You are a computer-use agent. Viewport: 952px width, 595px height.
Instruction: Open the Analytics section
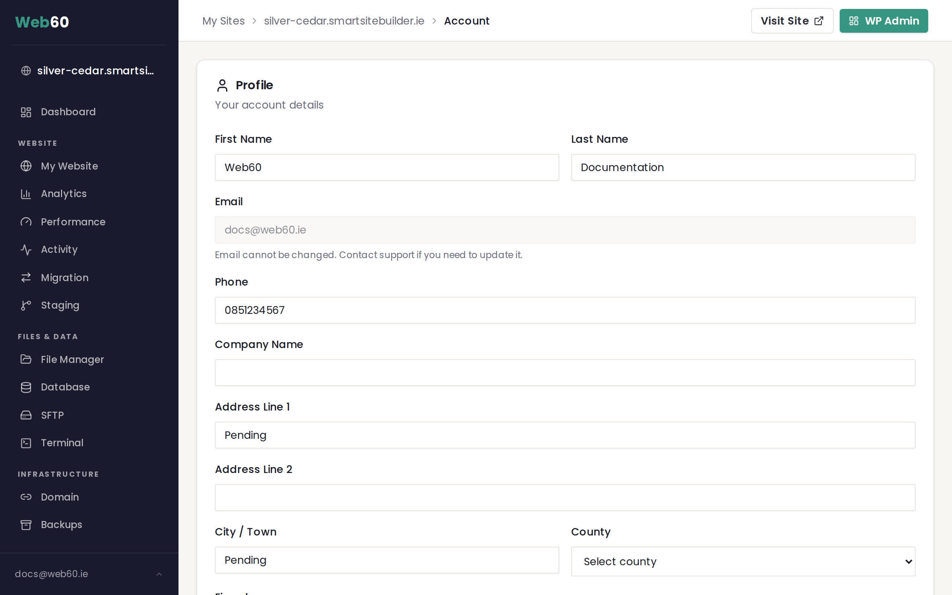click(63, 193)
